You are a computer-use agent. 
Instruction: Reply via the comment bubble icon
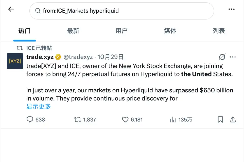point(30,119)
